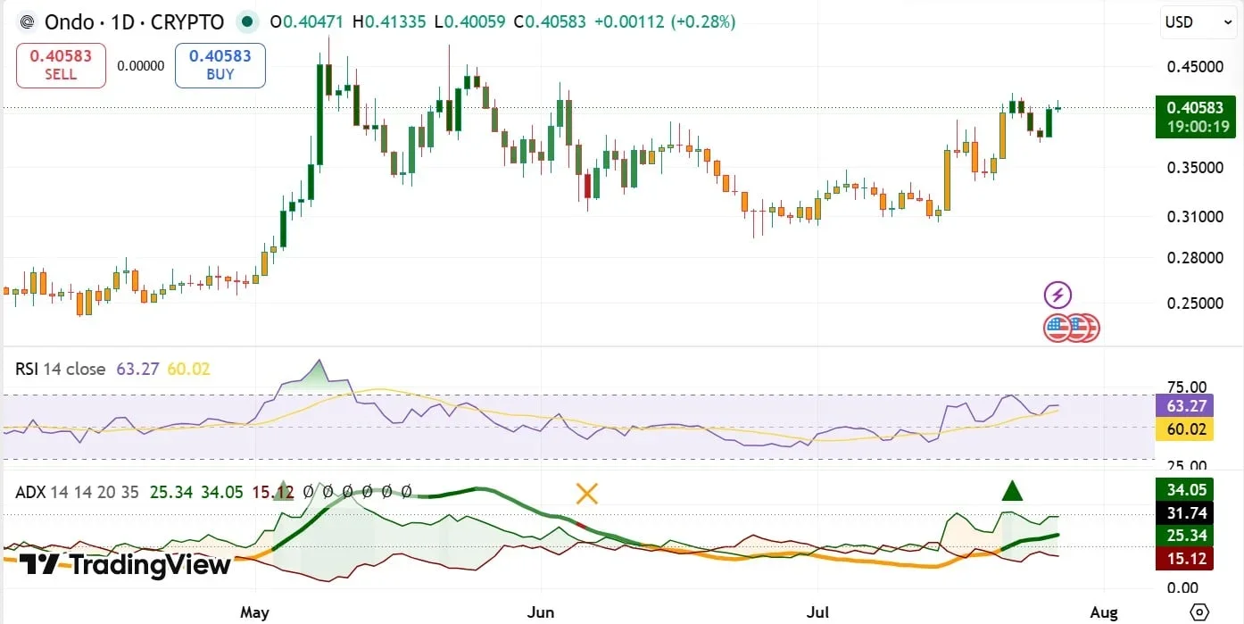The height and width of the screenshot is (624, 1244).
Task: Click the small triangle marker near May
Action: (282, 490)
